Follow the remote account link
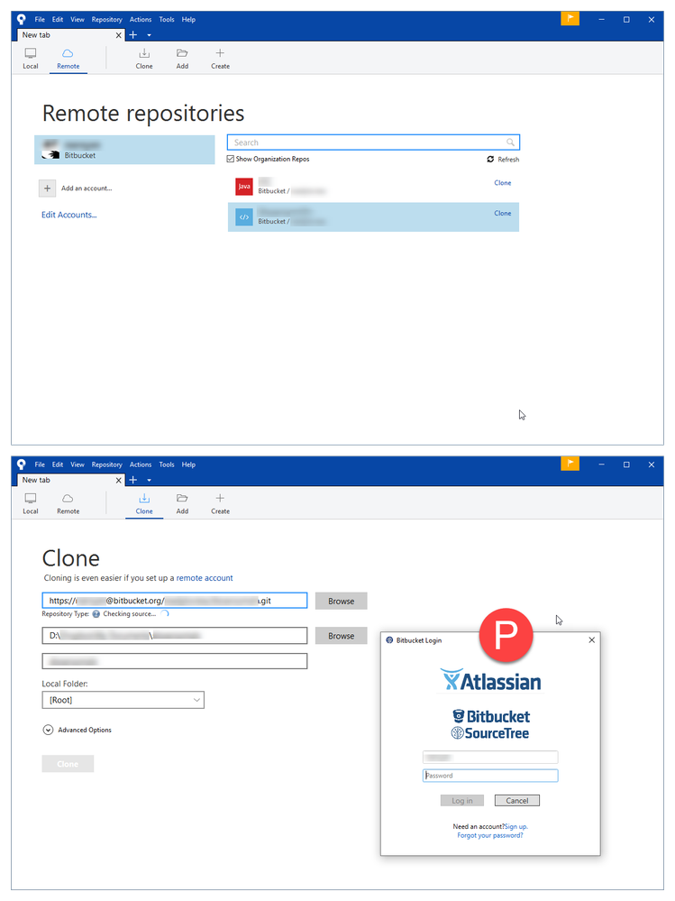675x901 pixels. (205, 578)
